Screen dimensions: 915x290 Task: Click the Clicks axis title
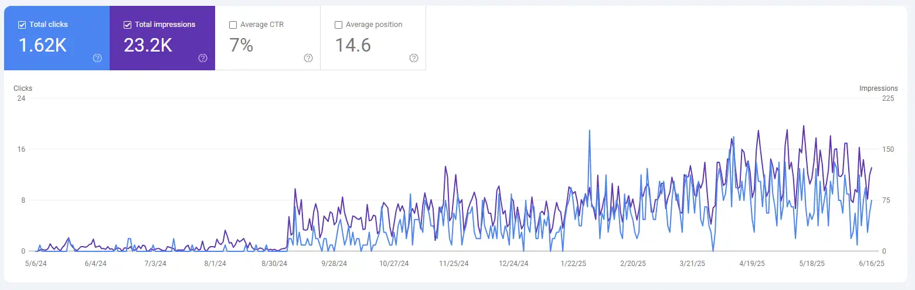coord(23,88)
